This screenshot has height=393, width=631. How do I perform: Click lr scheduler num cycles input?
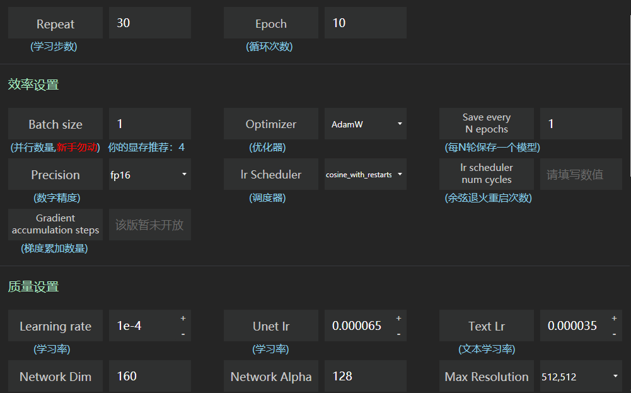click(581, 175)
